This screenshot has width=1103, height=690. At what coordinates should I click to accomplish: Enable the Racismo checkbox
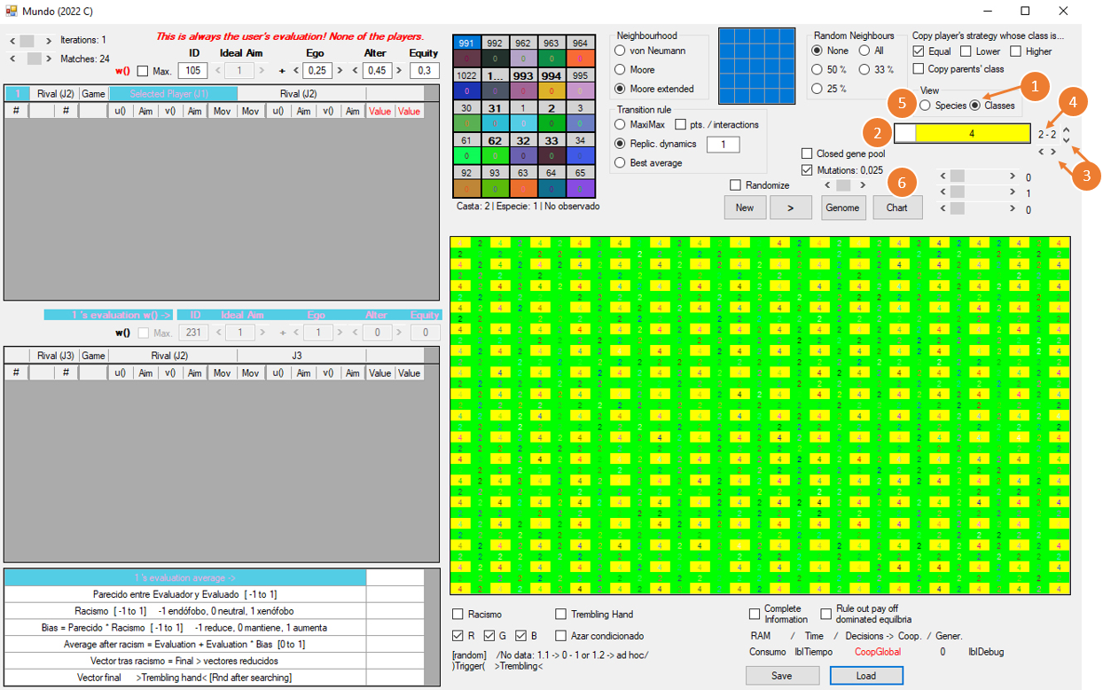pos(458,615)
